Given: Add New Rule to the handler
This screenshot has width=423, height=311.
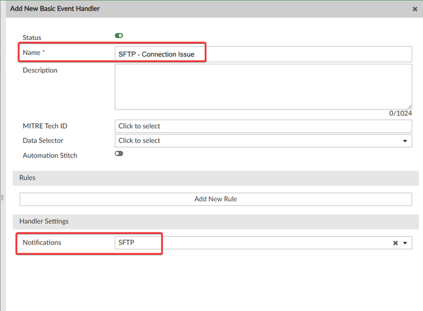Looking at the screenshot, I should point(215,199).
